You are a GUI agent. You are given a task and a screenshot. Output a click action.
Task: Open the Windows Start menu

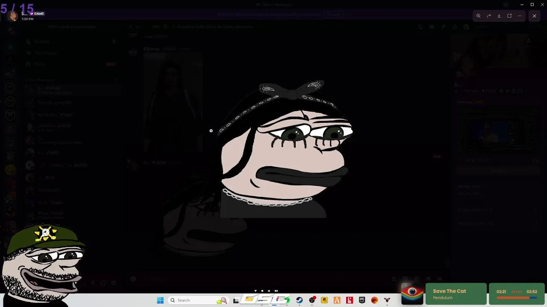click(x=160, y=300)
